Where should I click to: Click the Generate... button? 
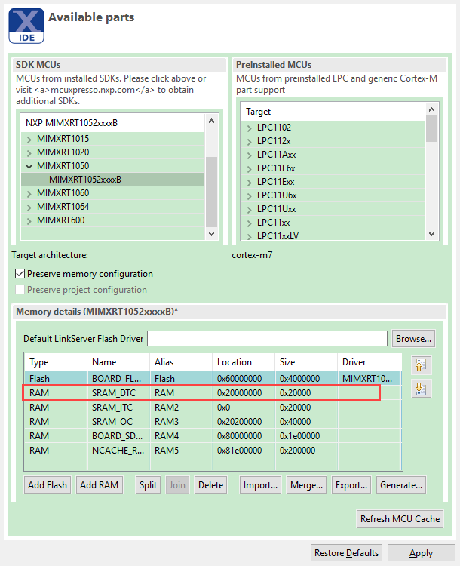tap(401, 484)
